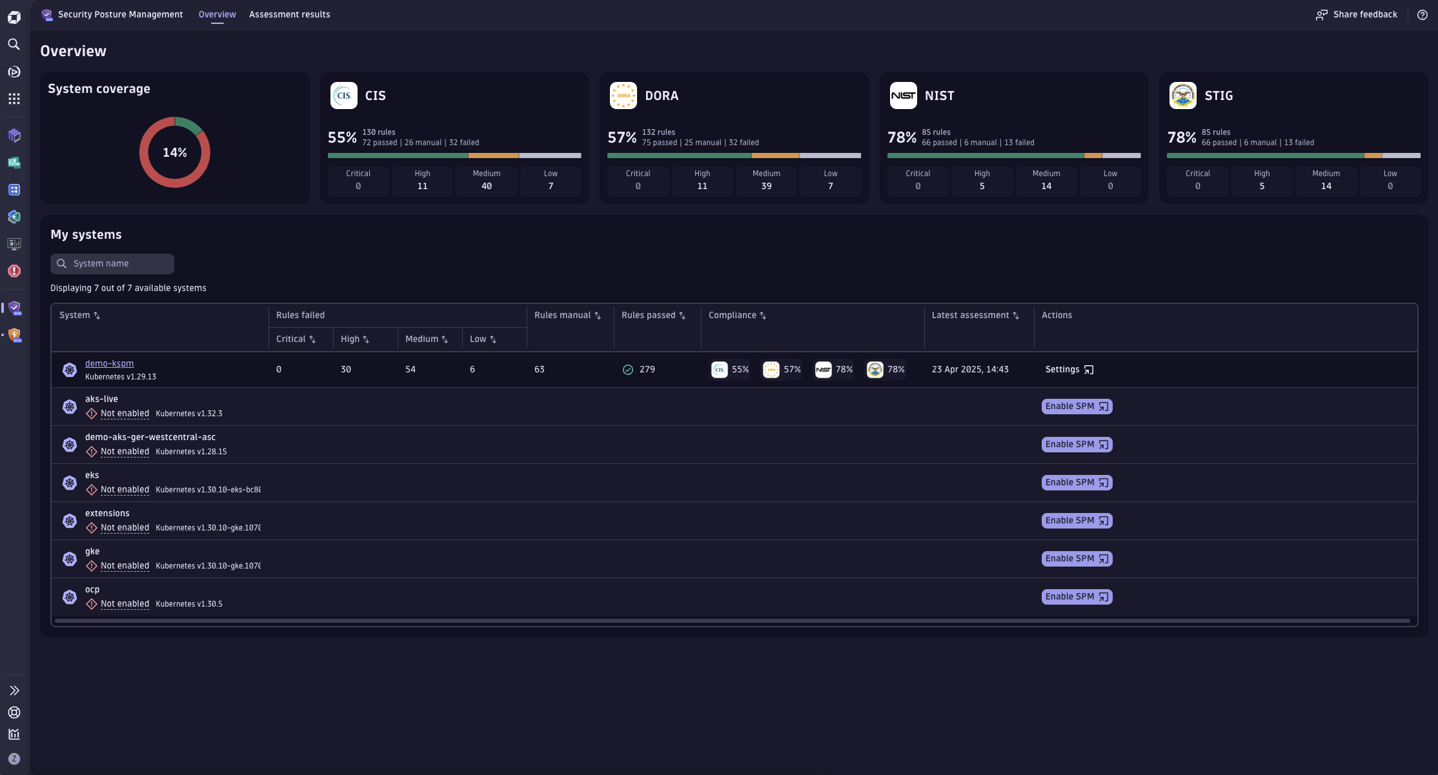Enable SPM for eks
This screenshot has height=775, width=1438.
click(x=1077, y=482)
